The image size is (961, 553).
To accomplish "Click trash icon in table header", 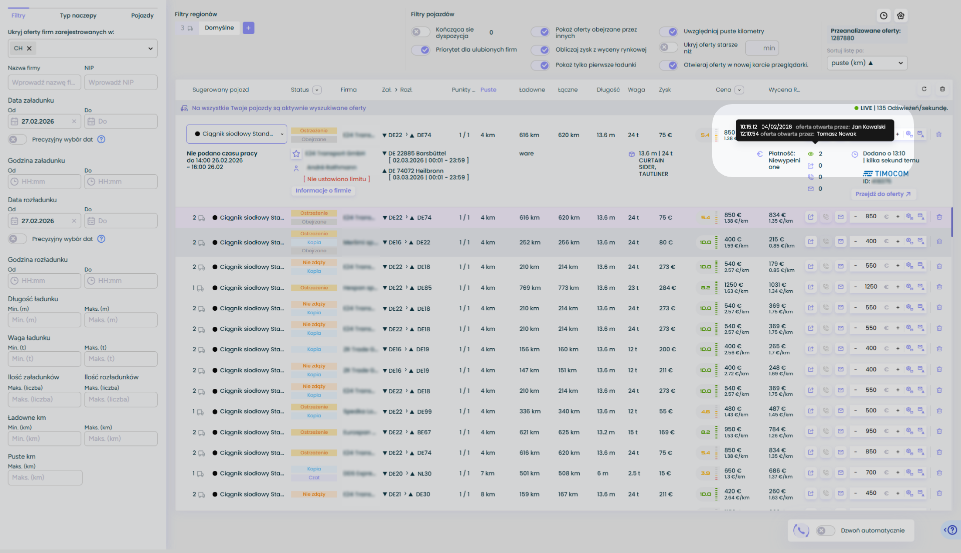I will (x=942, y=89).
